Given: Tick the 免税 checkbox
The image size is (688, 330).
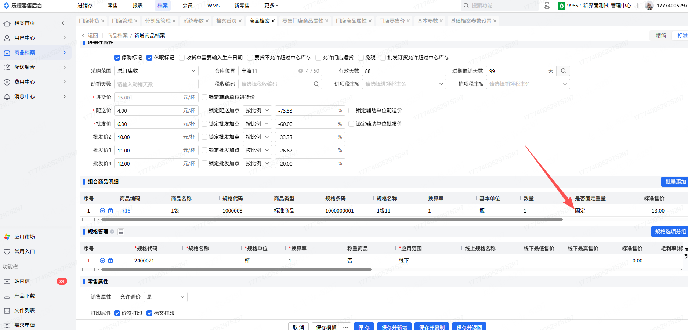Looking at the screenshot, I should tap(361, 58).
